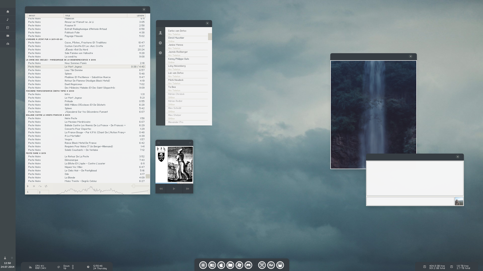Open the crossed wrenches tools dock icon
The width and height of the screenshot is (483, 271).
(x=262, y=265)
